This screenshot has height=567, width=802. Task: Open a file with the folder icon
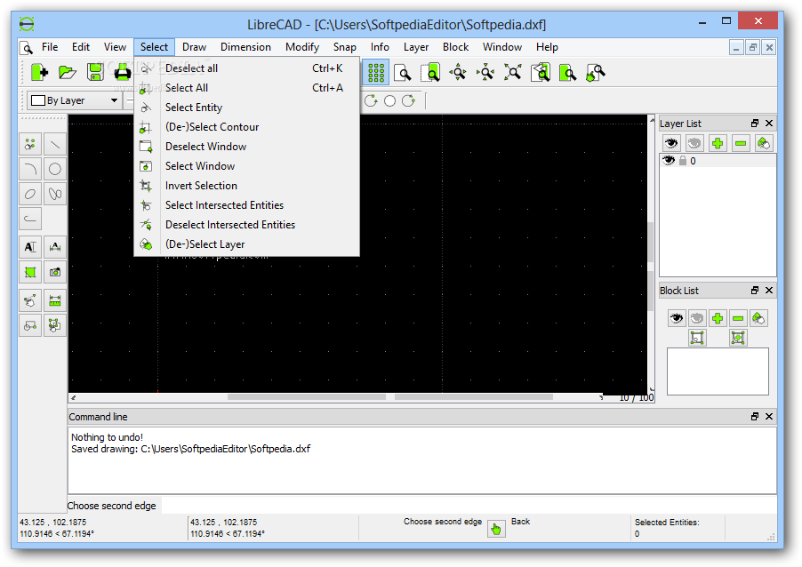click(67, 73)
